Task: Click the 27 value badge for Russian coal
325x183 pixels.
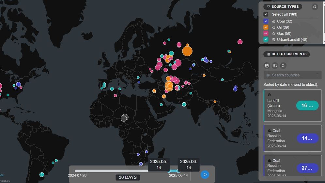Action: (x=307, y=168)
